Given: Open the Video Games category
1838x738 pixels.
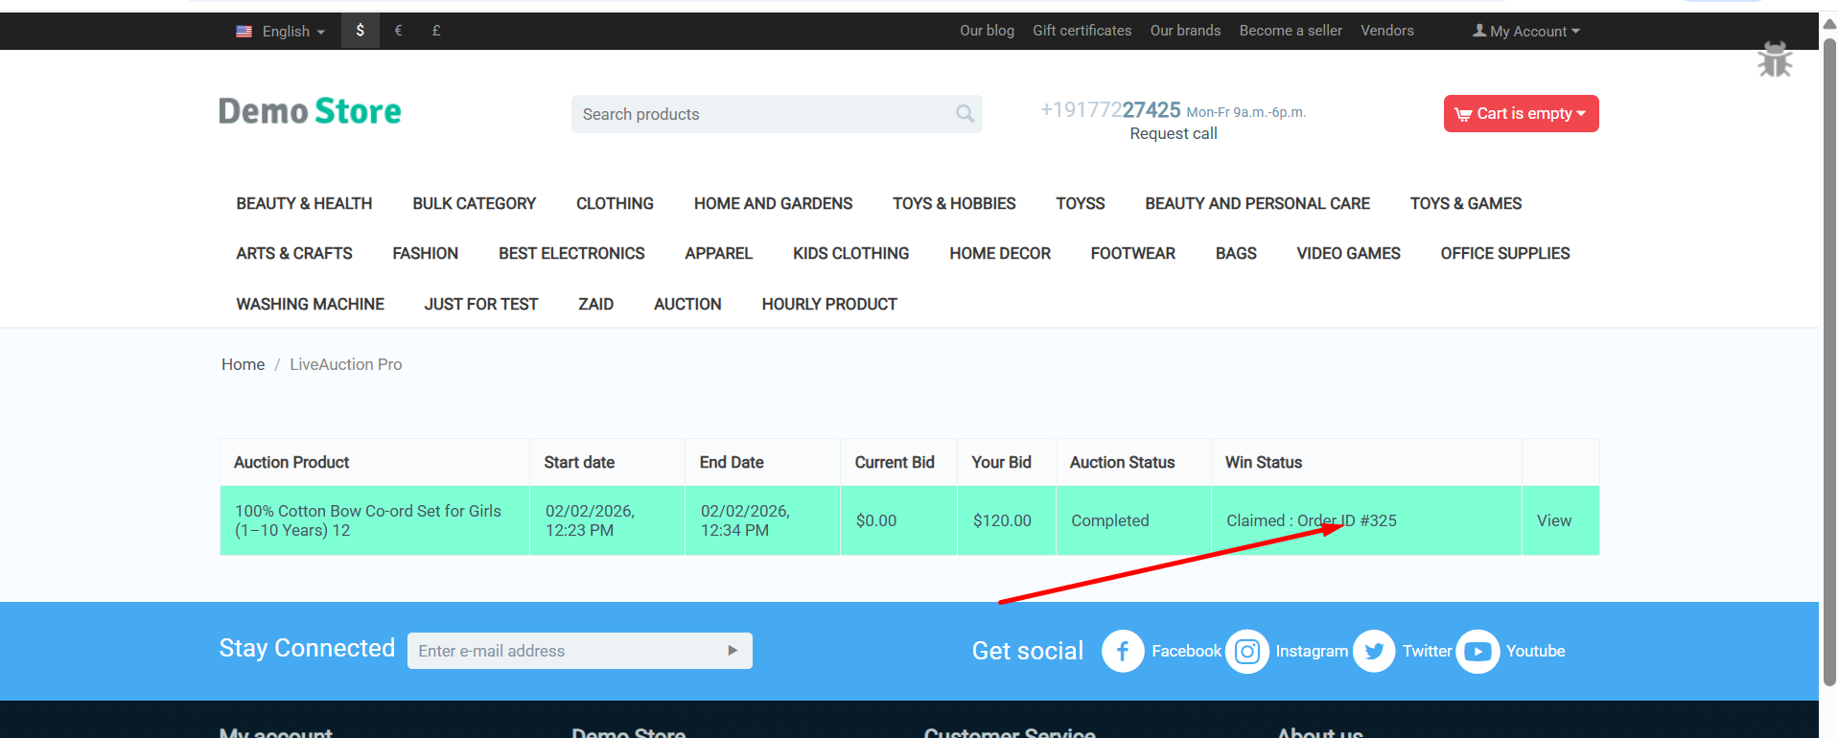Looking at the screenshot, I should [1348, 253].
